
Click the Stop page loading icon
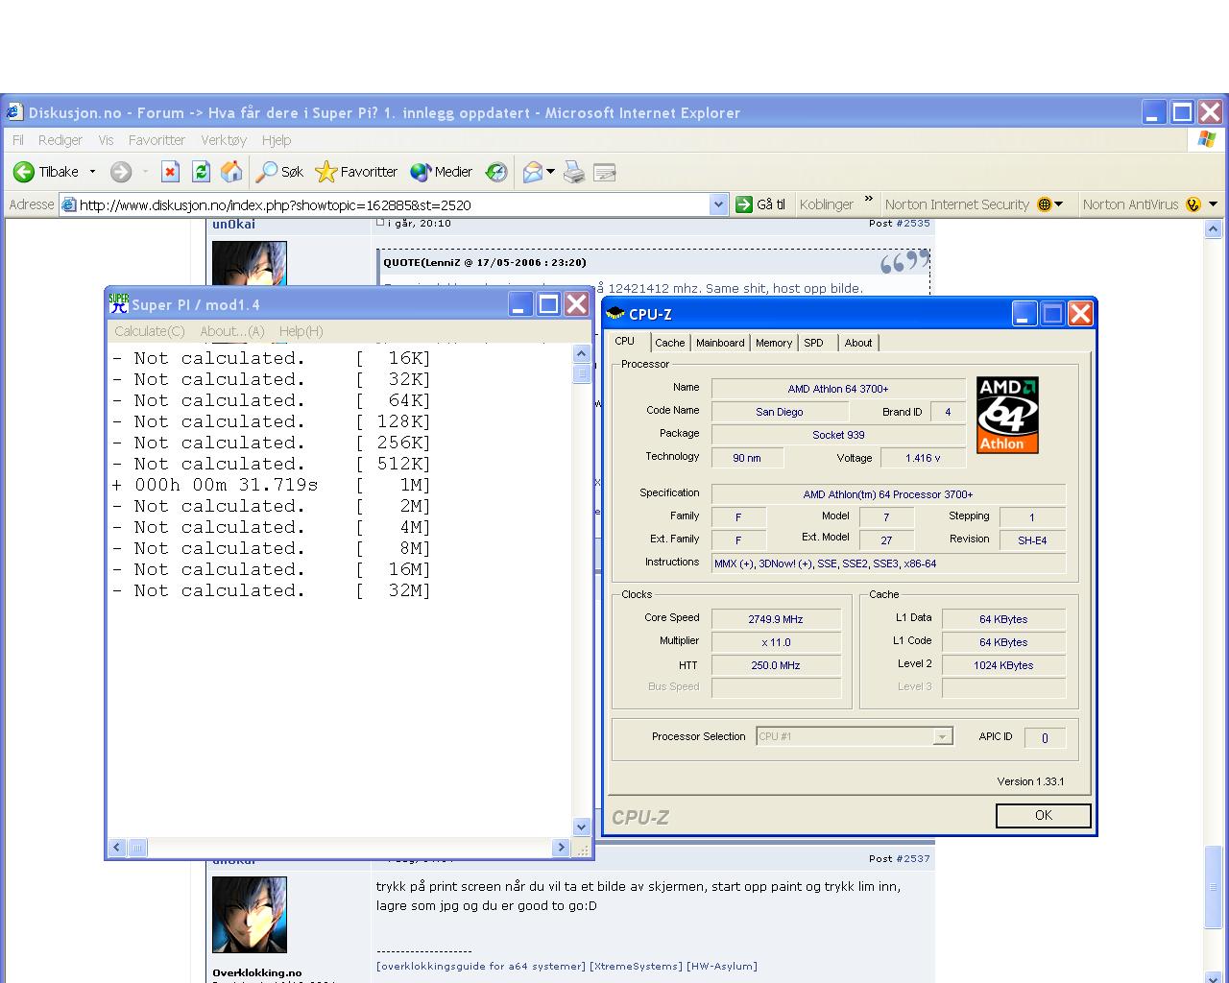[170, 172]
